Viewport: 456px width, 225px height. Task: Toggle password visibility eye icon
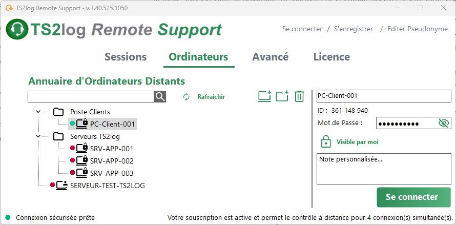pos(444,123)
